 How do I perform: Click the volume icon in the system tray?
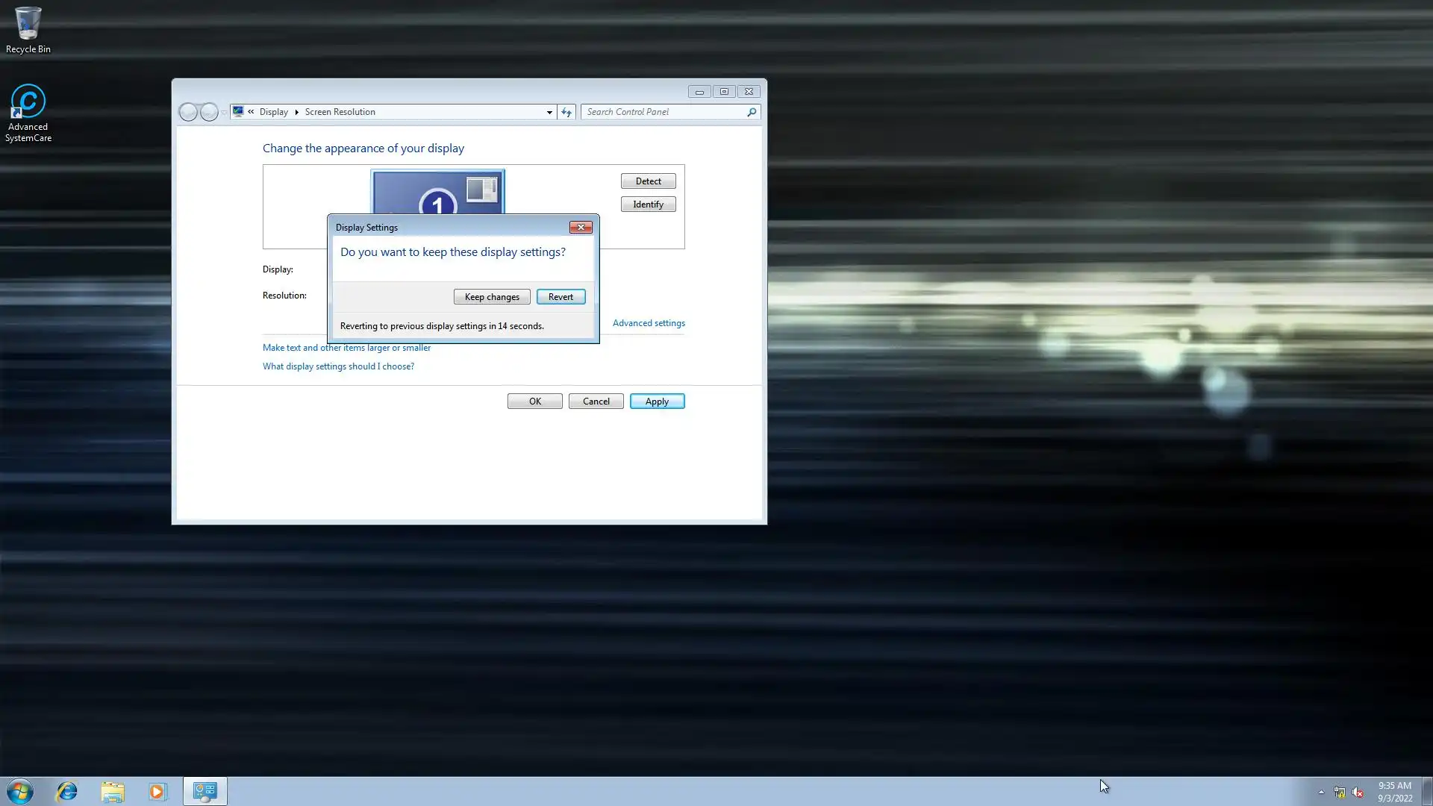pyautogui.click(x=1358, y=792)
